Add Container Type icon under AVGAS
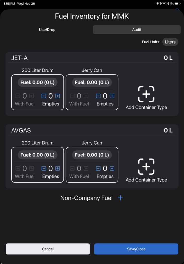The height and width of the screenshot is (264, 184). (146, 167)
